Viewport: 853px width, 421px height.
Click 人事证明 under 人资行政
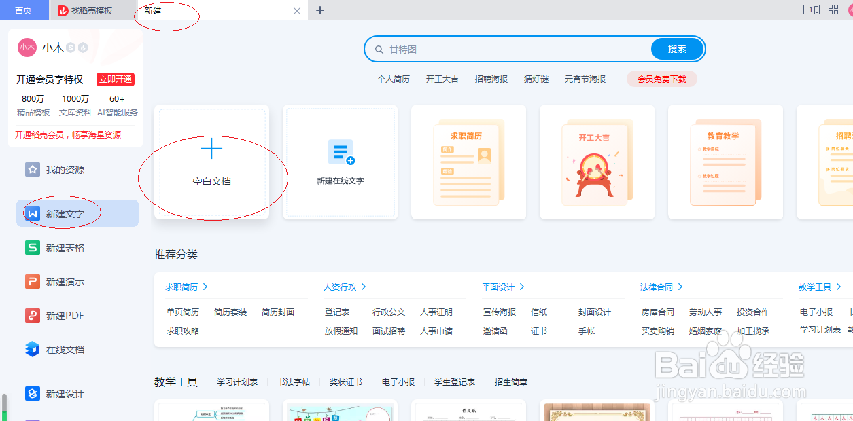coord(436,312)
